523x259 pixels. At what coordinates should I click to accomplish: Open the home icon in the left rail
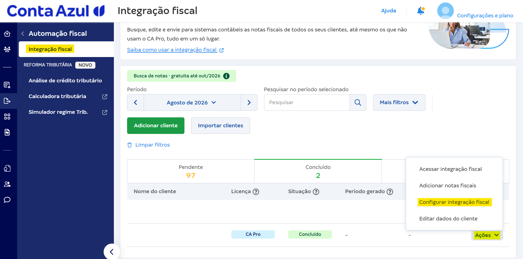click(7, 34)
